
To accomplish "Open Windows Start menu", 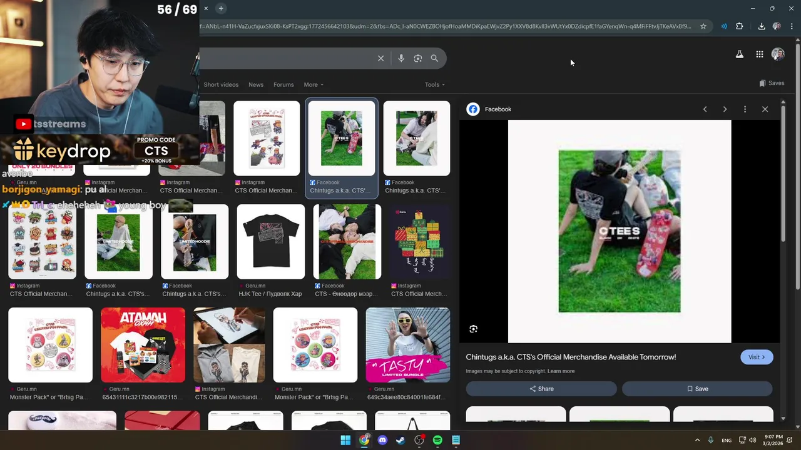I will [345, 440].
